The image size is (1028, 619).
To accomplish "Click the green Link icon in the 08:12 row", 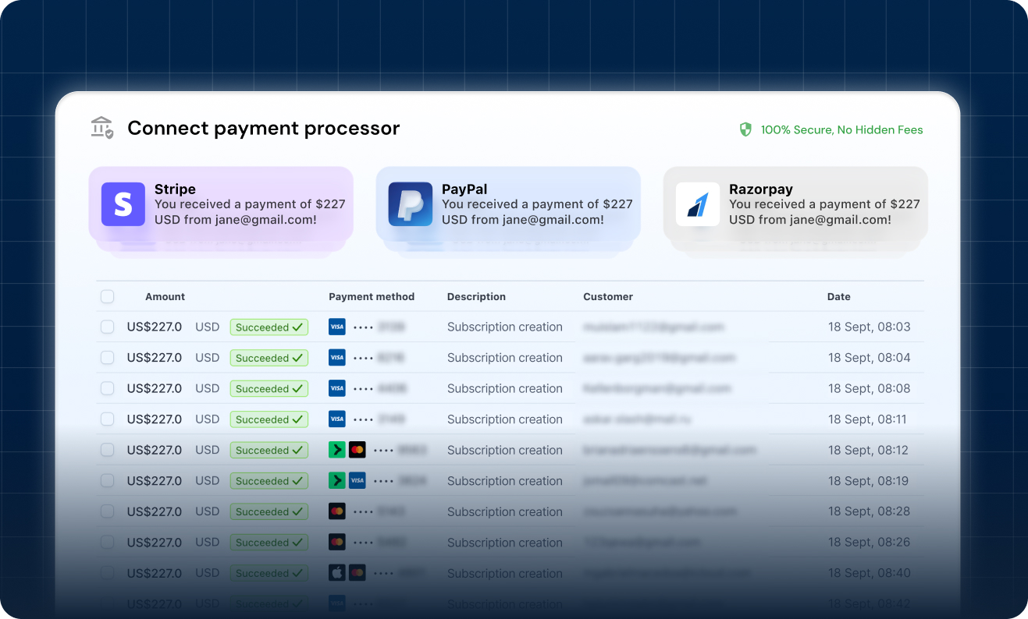I will coord(337,450).
